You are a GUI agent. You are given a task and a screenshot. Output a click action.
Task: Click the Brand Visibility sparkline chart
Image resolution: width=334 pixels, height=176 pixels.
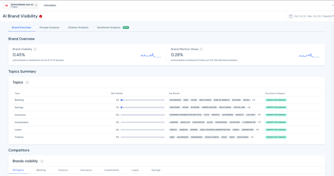[151, 56]
